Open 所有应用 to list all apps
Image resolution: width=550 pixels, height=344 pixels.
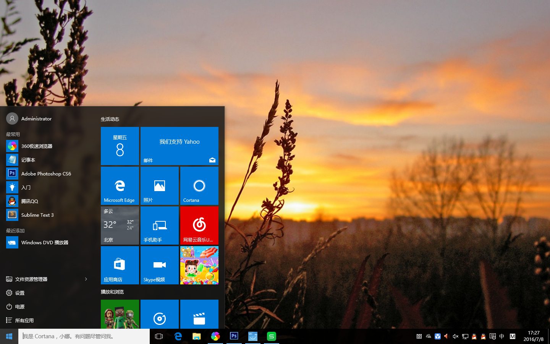coord(24,320)
